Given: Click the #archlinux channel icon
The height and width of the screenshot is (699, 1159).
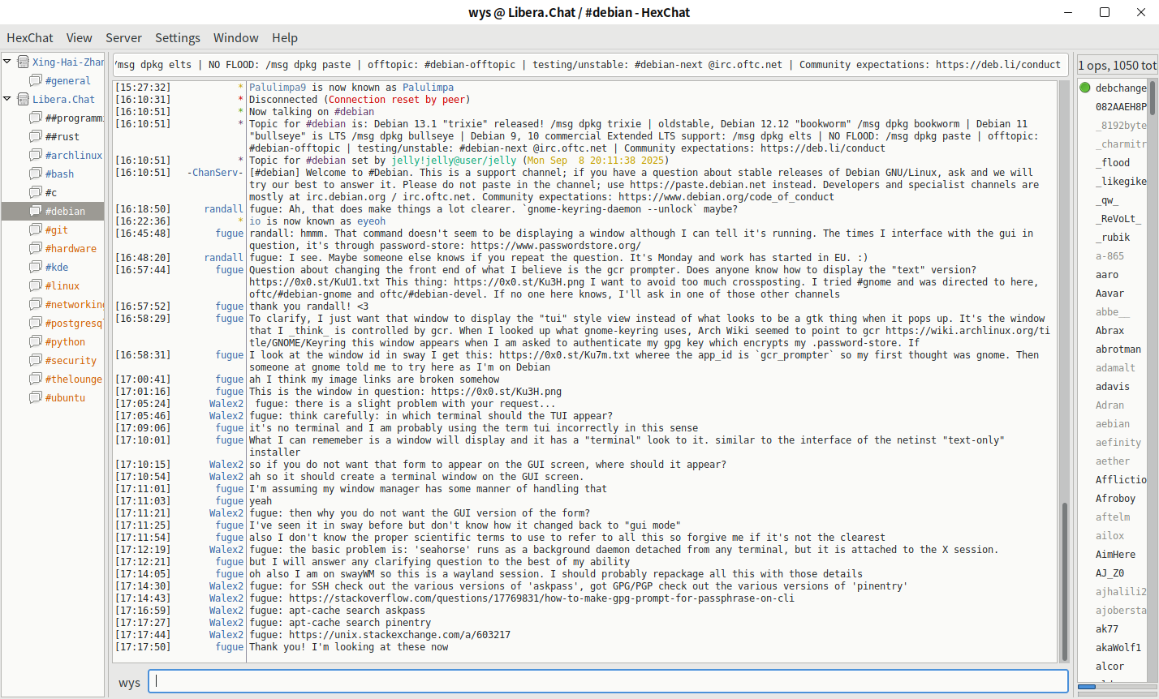Looking at the screenshot, I should [36, 155].
